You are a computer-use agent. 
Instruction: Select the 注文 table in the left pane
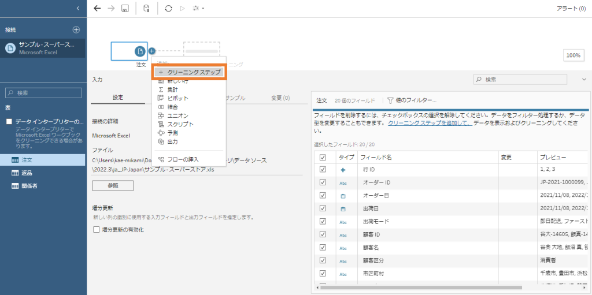pos(43,160)
